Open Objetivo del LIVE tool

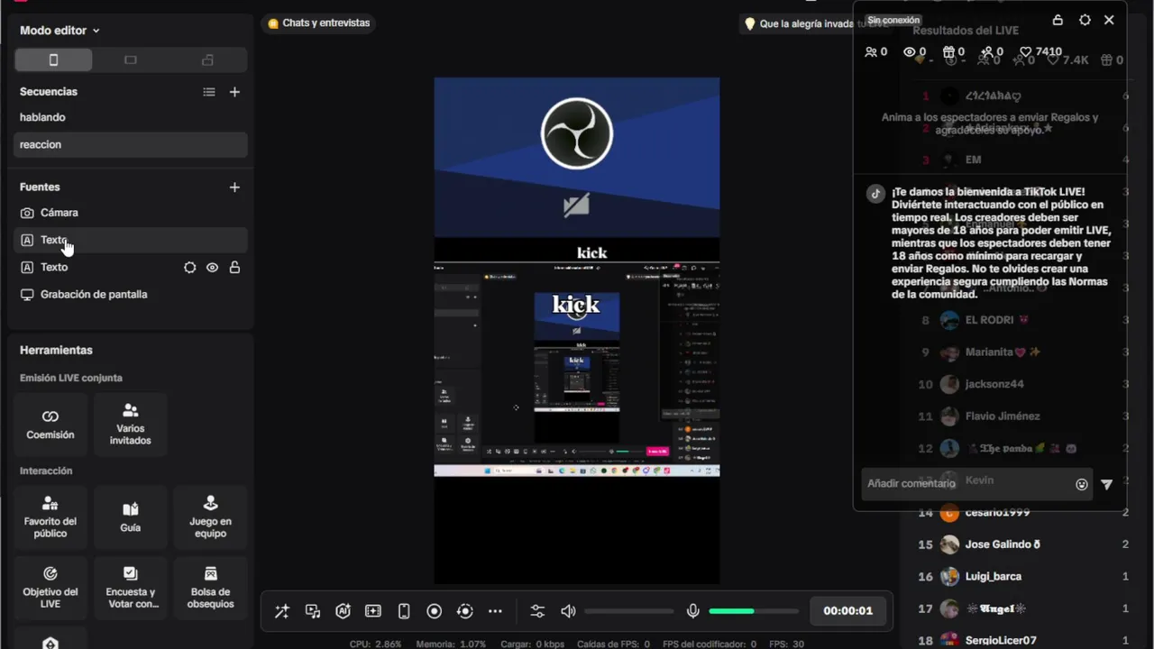50,588
